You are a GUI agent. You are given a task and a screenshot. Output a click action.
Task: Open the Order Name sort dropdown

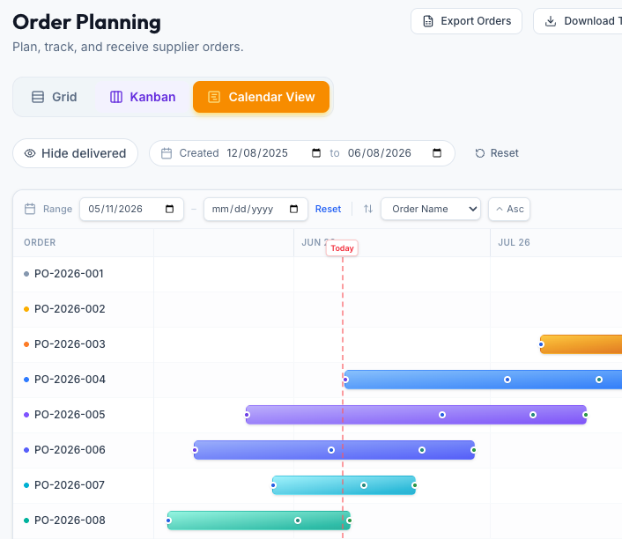431,209
